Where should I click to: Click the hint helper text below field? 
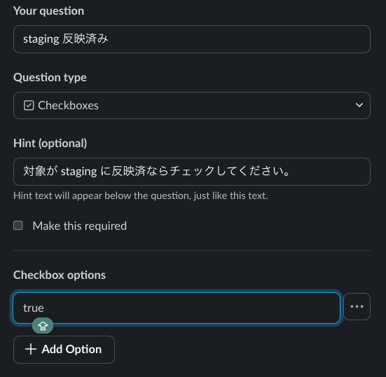pos(141,196)
